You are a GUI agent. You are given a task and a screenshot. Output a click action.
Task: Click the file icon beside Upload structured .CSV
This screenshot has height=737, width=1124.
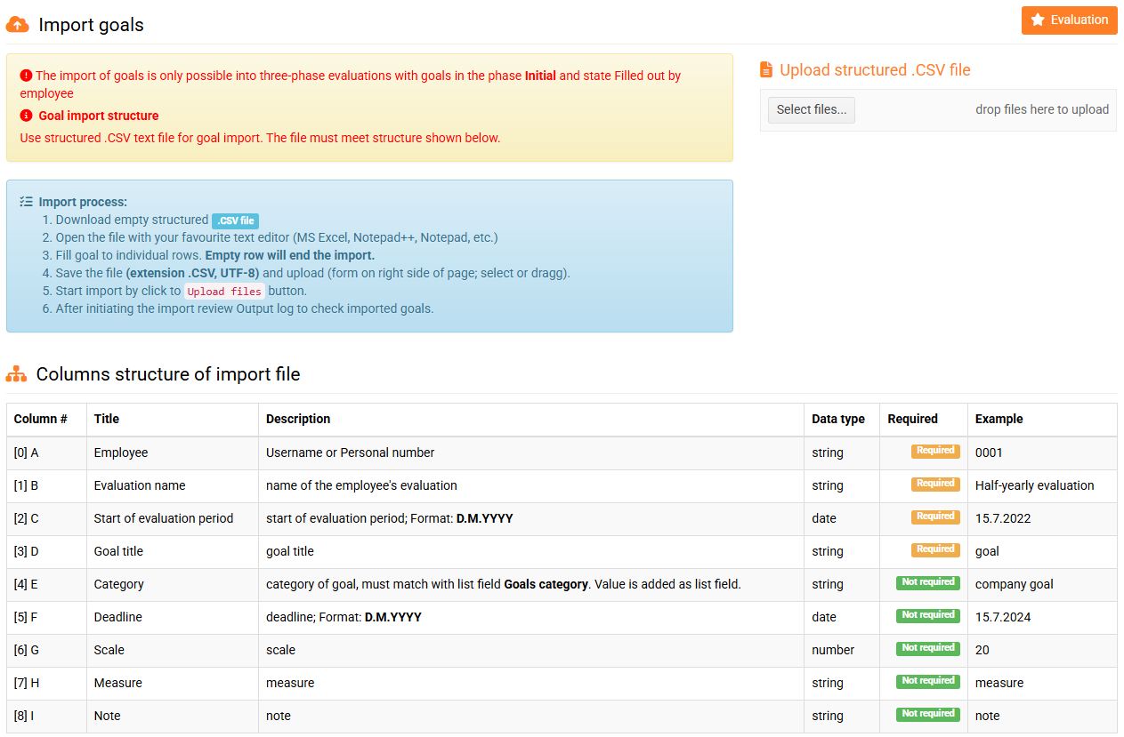pyautogui.click(x=766, y=70)
